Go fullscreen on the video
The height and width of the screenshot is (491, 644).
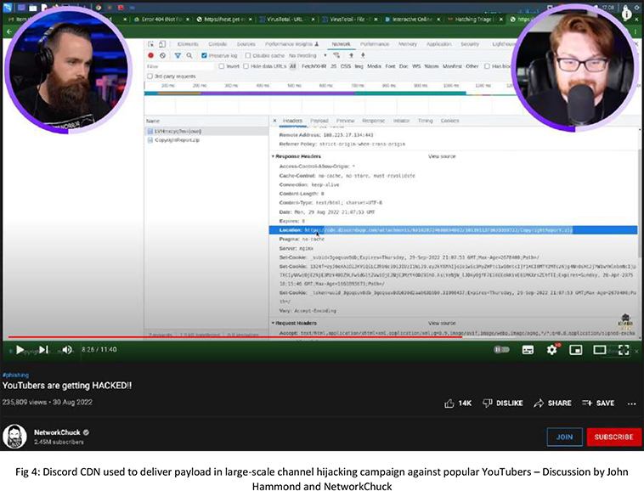tap(624, 350)
